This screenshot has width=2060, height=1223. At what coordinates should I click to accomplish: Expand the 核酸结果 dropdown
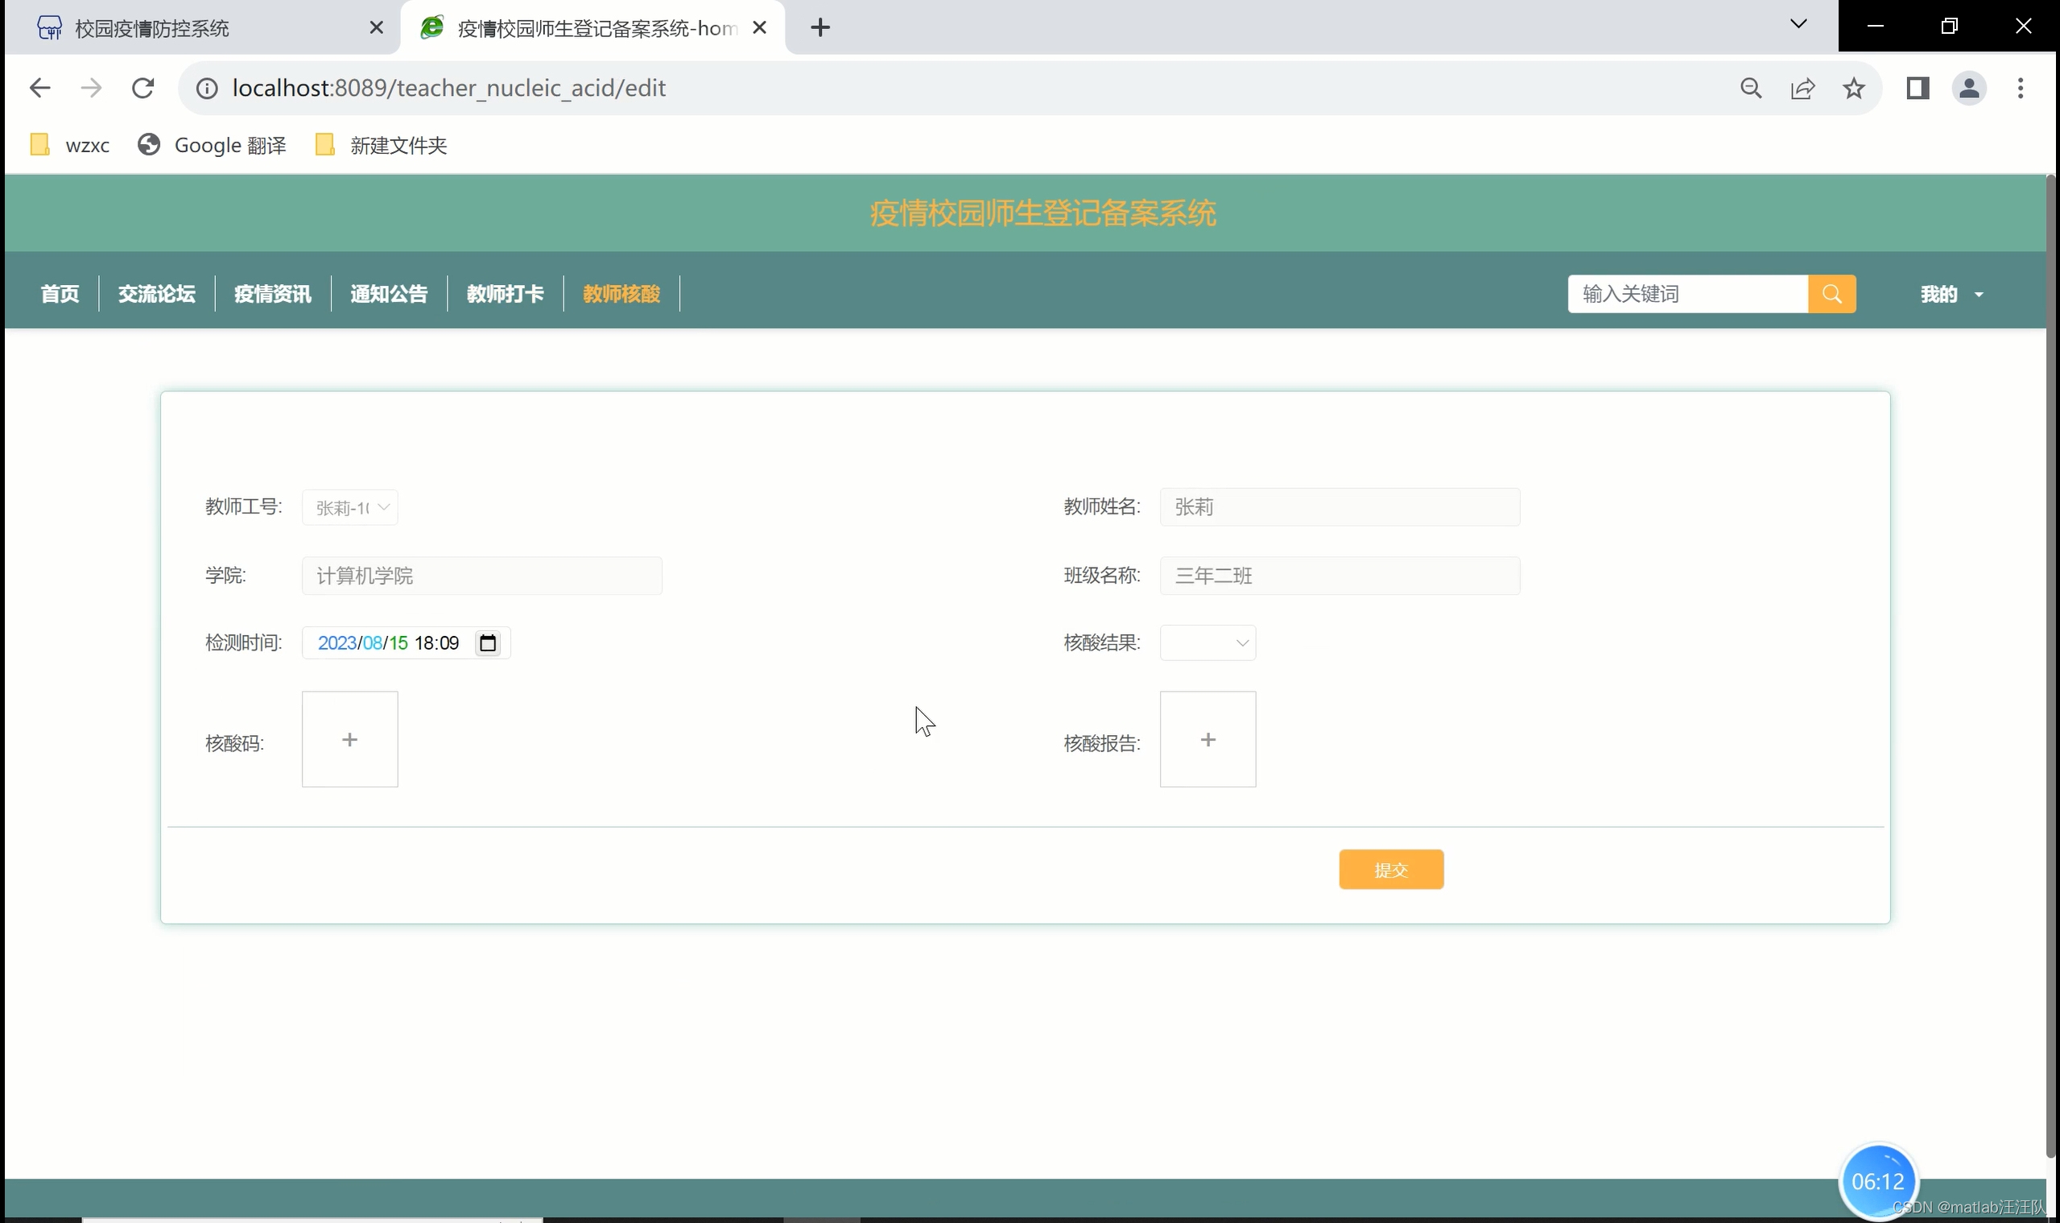[x=1208, y=642]
